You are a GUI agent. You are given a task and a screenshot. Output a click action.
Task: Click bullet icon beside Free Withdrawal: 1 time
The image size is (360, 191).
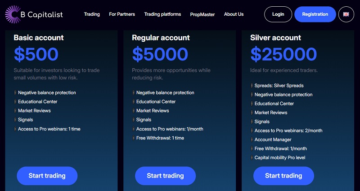pyautogui.click(x=133, y=138)
